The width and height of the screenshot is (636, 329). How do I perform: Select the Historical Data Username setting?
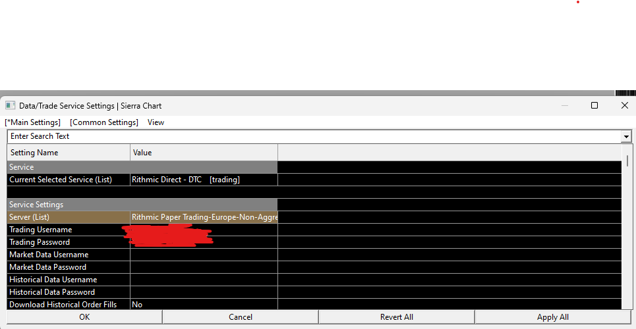click(x=69, y=280)
